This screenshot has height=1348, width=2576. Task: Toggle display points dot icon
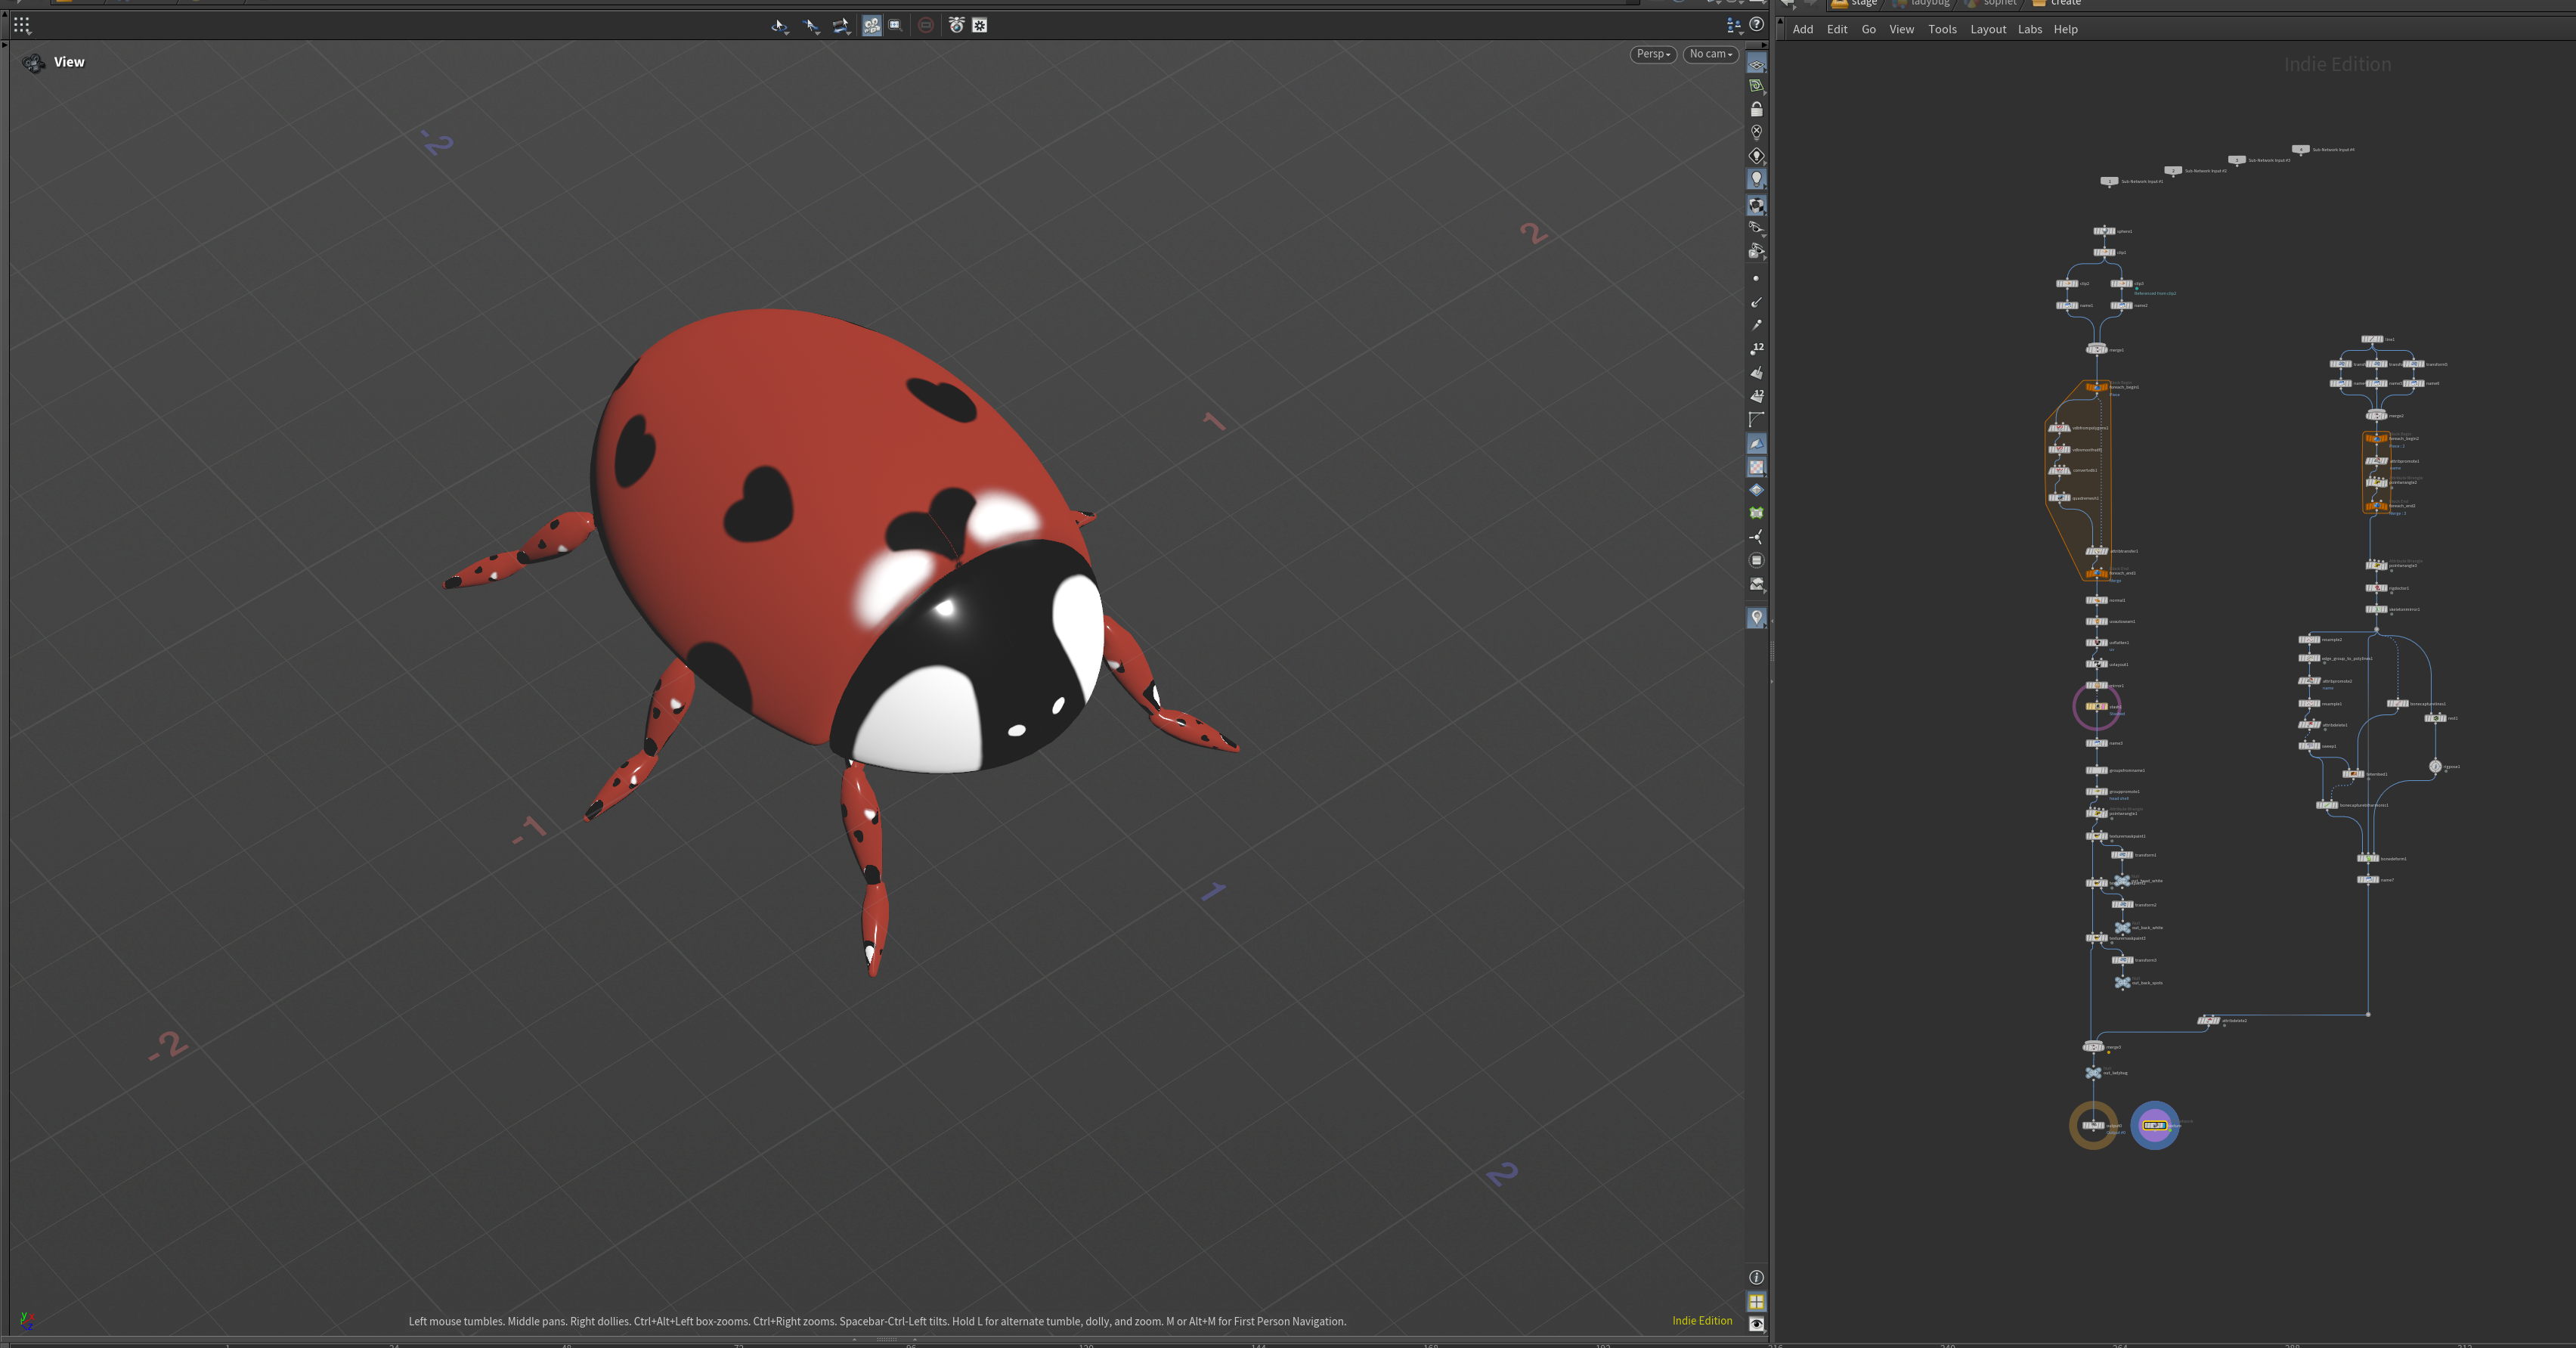point(1756,279)
